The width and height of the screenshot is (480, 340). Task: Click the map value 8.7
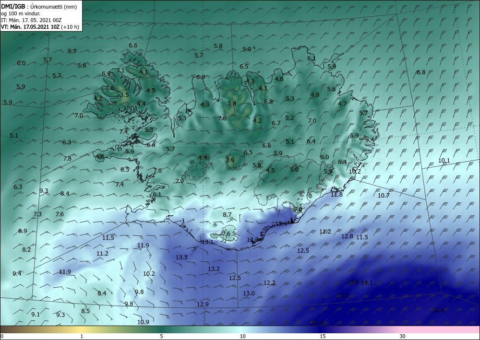click(x=227, y=215)
